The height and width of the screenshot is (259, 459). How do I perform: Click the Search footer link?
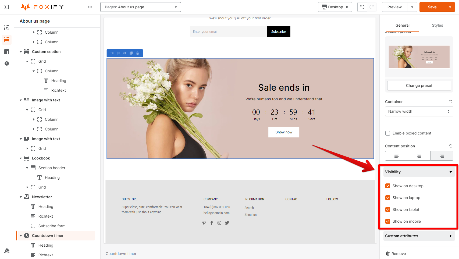pos(249,208)
